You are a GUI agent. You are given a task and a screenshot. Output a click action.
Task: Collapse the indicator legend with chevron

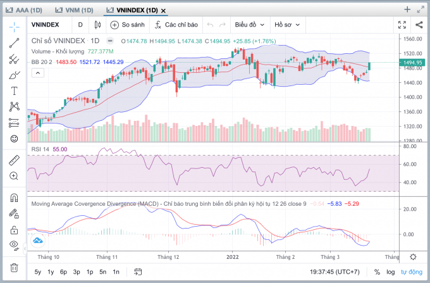38,73
